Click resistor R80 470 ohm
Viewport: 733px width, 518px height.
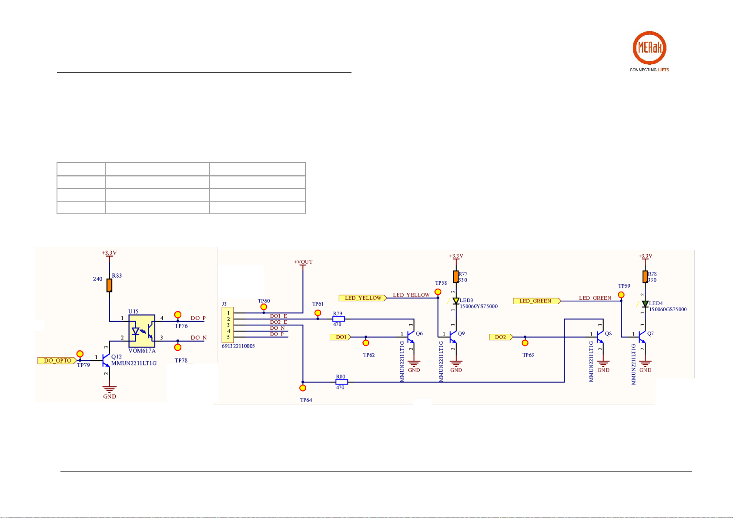click(x=341, y=382)
